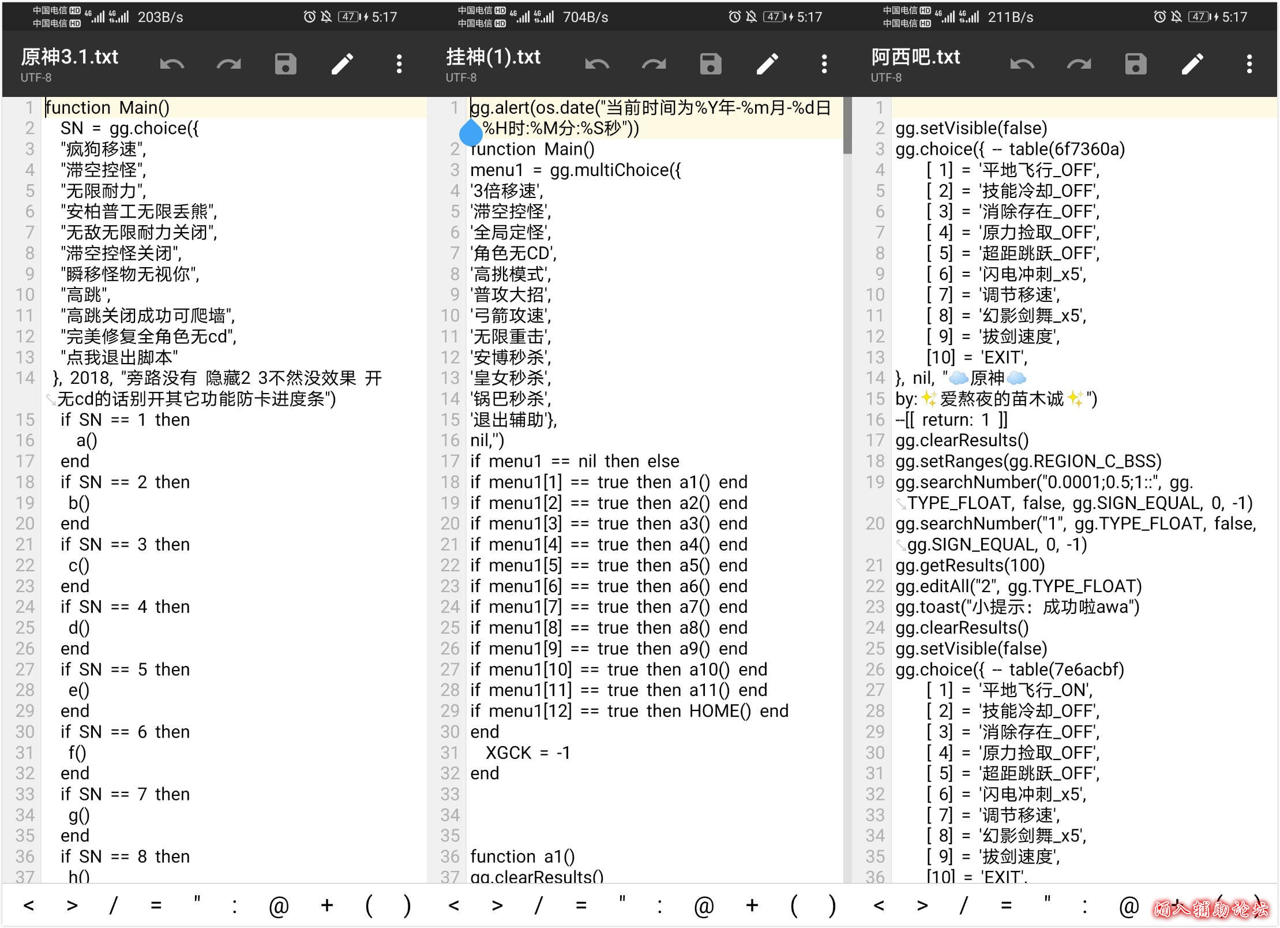Insert '=' from the 阿西吧.txt symbol bar
The image size is (1280, 928).
[1006, 905]
